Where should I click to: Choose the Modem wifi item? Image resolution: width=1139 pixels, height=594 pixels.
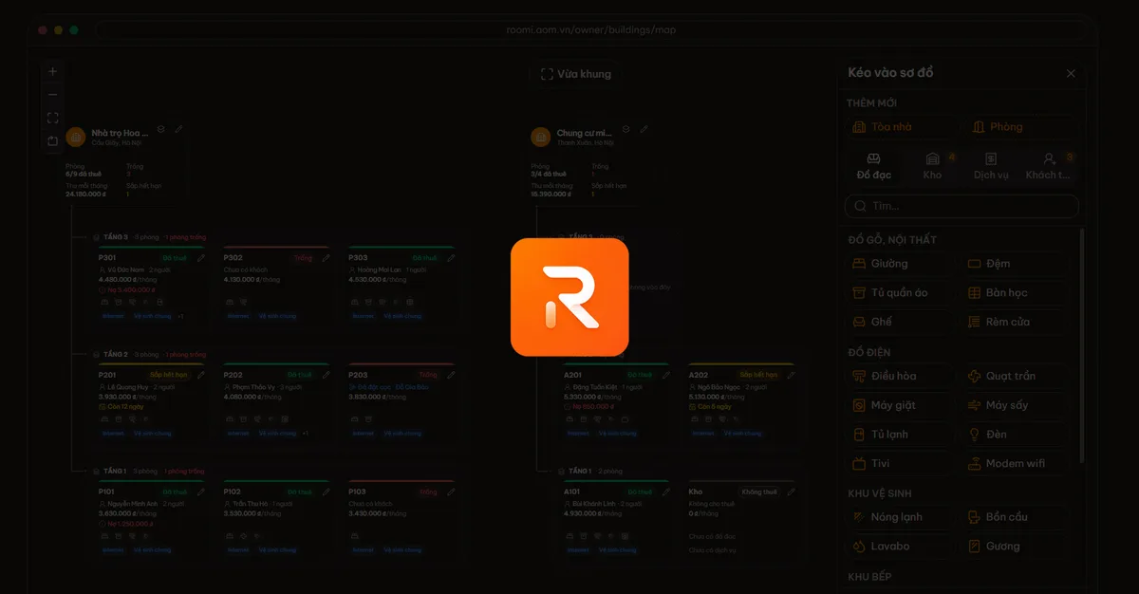pos(1016,464)
